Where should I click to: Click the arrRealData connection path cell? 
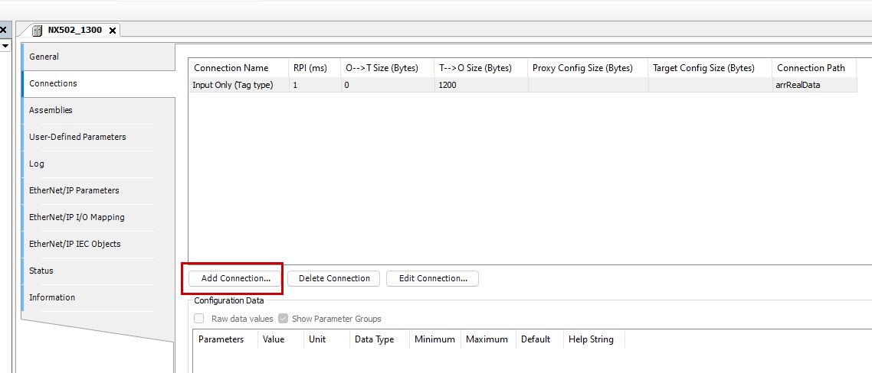point(798,85)
